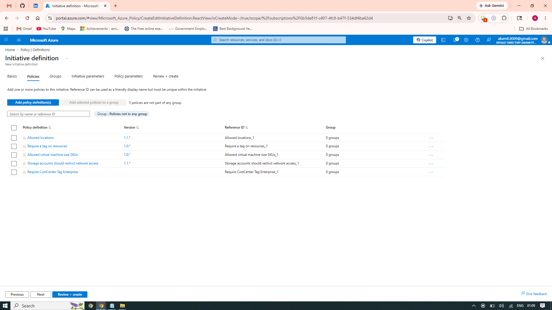
Task: Click Give feedback link
Action: 534,294
